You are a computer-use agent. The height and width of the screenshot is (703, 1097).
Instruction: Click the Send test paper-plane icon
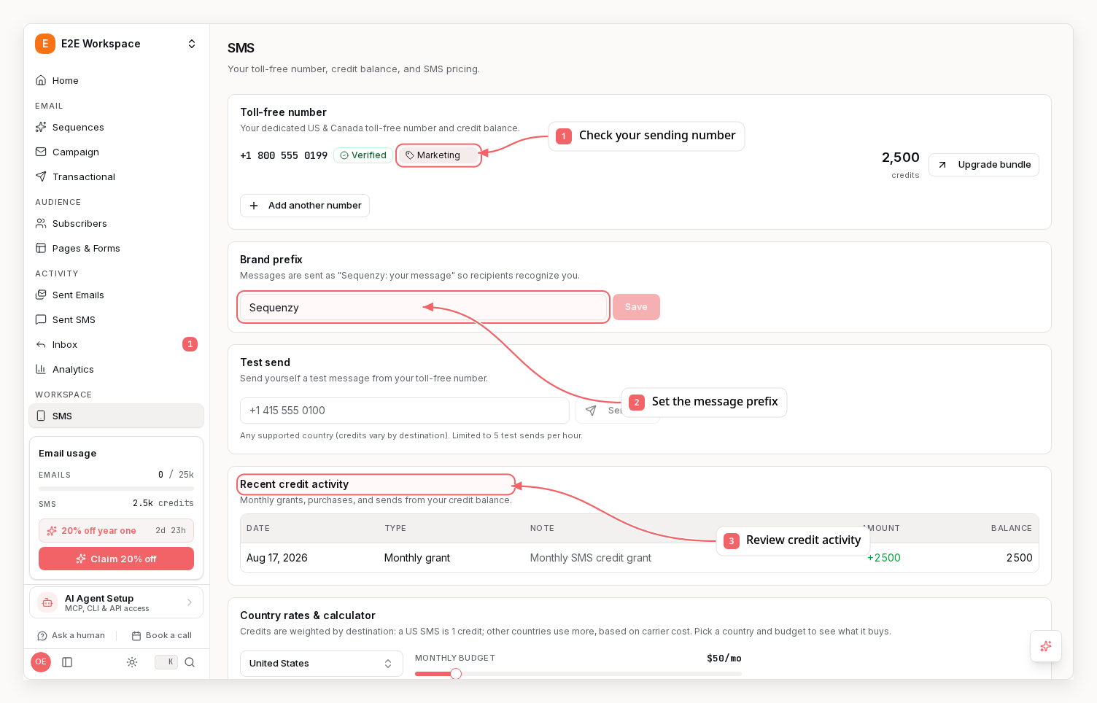click(591, 411)
